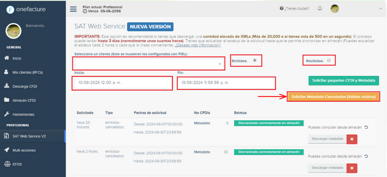This screenshot has width=387, height=177.
Task: Click 'Desde: 2024-08-01T00:00:00' text
Action: [158, 153]
